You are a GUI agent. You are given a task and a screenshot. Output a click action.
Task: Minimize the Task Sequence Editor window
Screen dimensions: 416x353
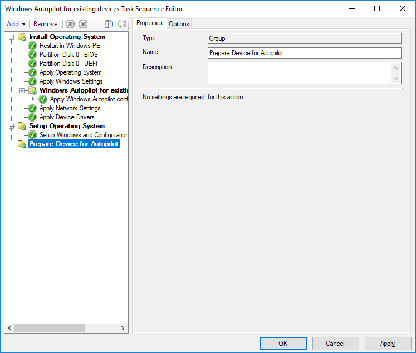(352, 9)
